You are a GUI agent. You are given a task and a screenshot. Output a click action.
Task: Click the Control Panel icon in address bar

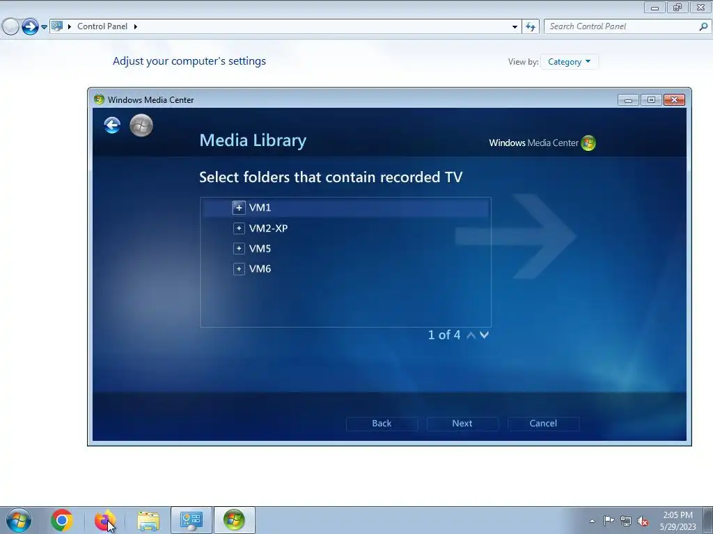coord(57,26)
